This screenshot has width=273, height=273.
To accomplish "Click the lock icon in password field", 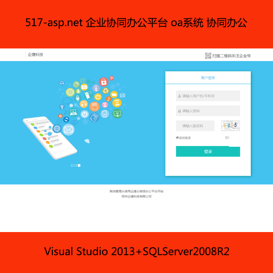I will 179,111.
